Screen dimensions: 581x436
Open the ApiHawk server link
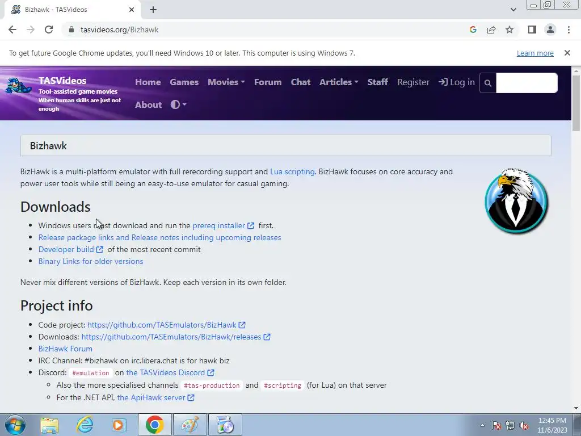click(x=151, y=397)
